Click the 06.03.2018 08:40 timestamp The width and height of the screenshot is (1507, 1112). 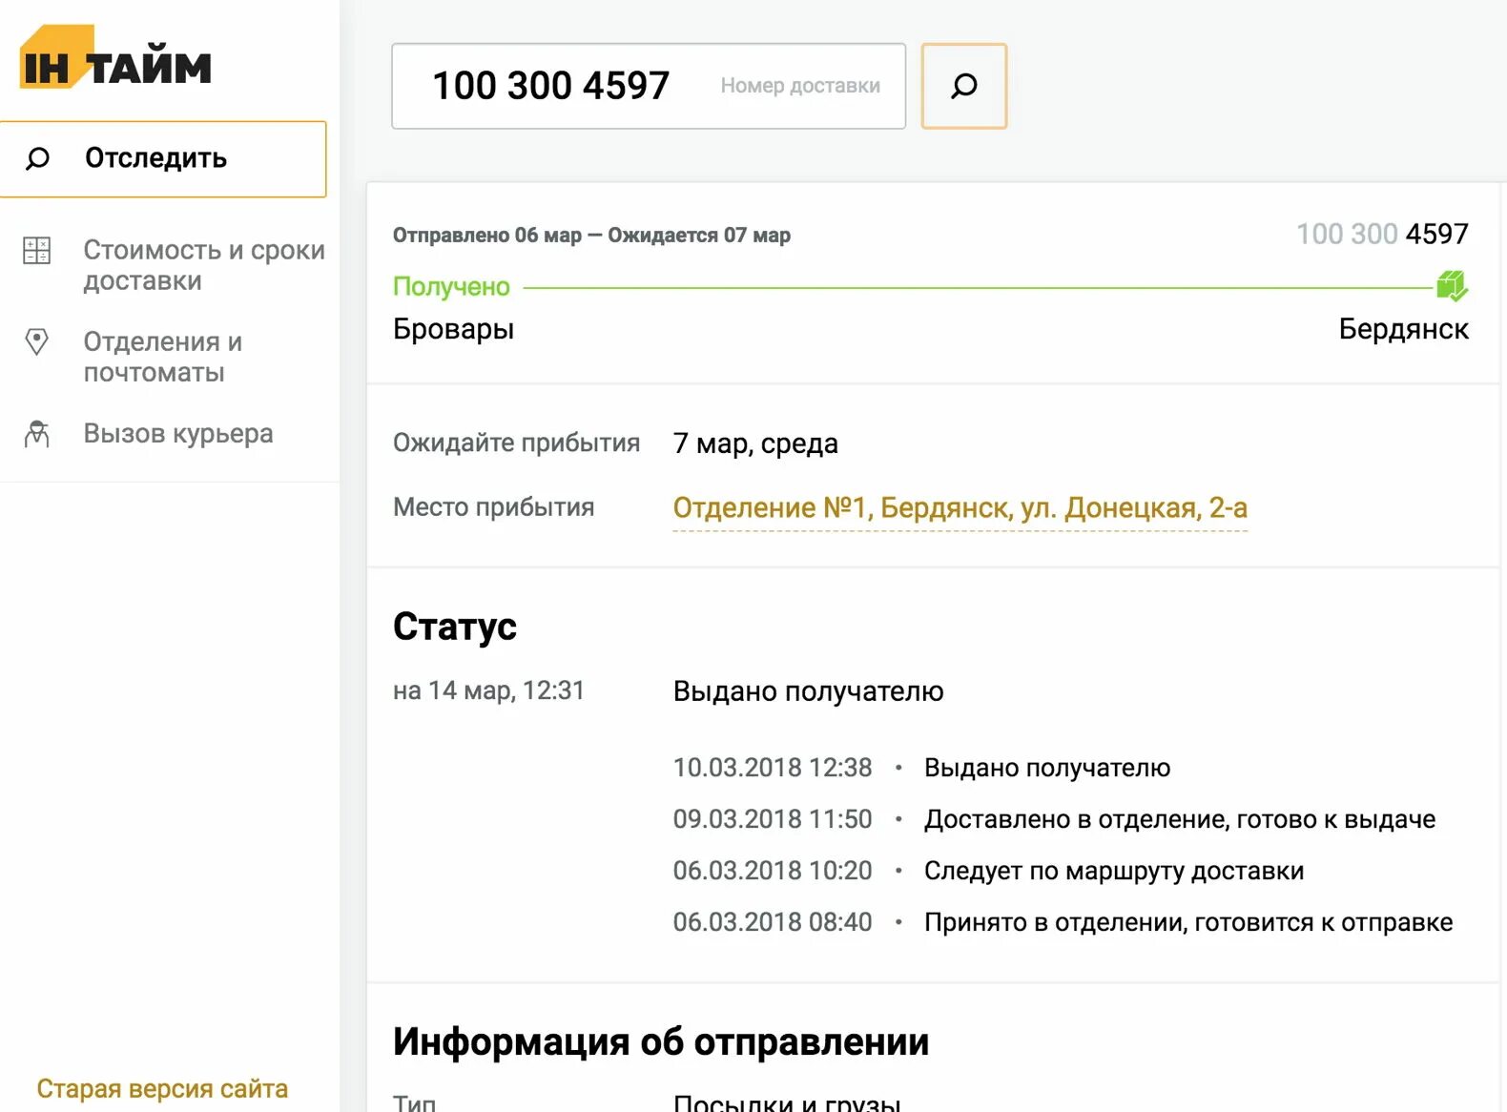(x=773, y=923)
